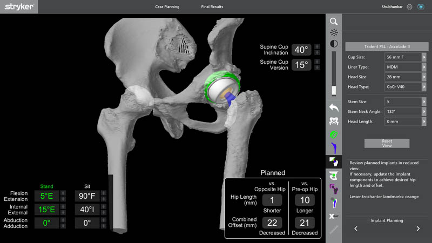Click the 3D acetabular cup implant model

point(222,87)
